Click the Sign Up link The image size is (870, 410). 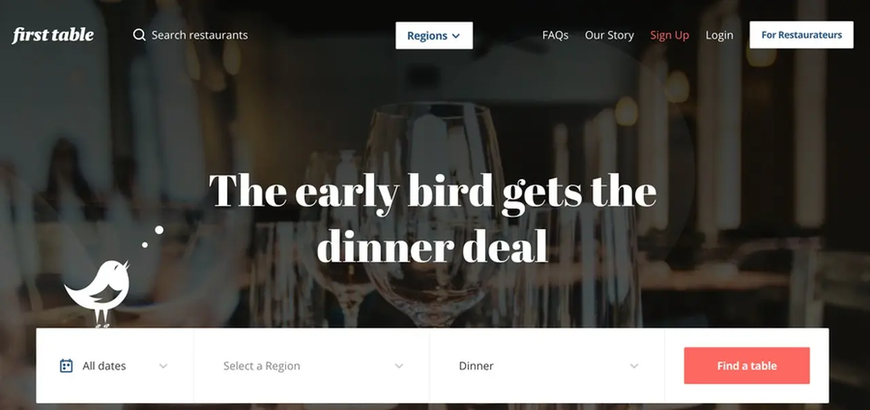tap(669, 35)
